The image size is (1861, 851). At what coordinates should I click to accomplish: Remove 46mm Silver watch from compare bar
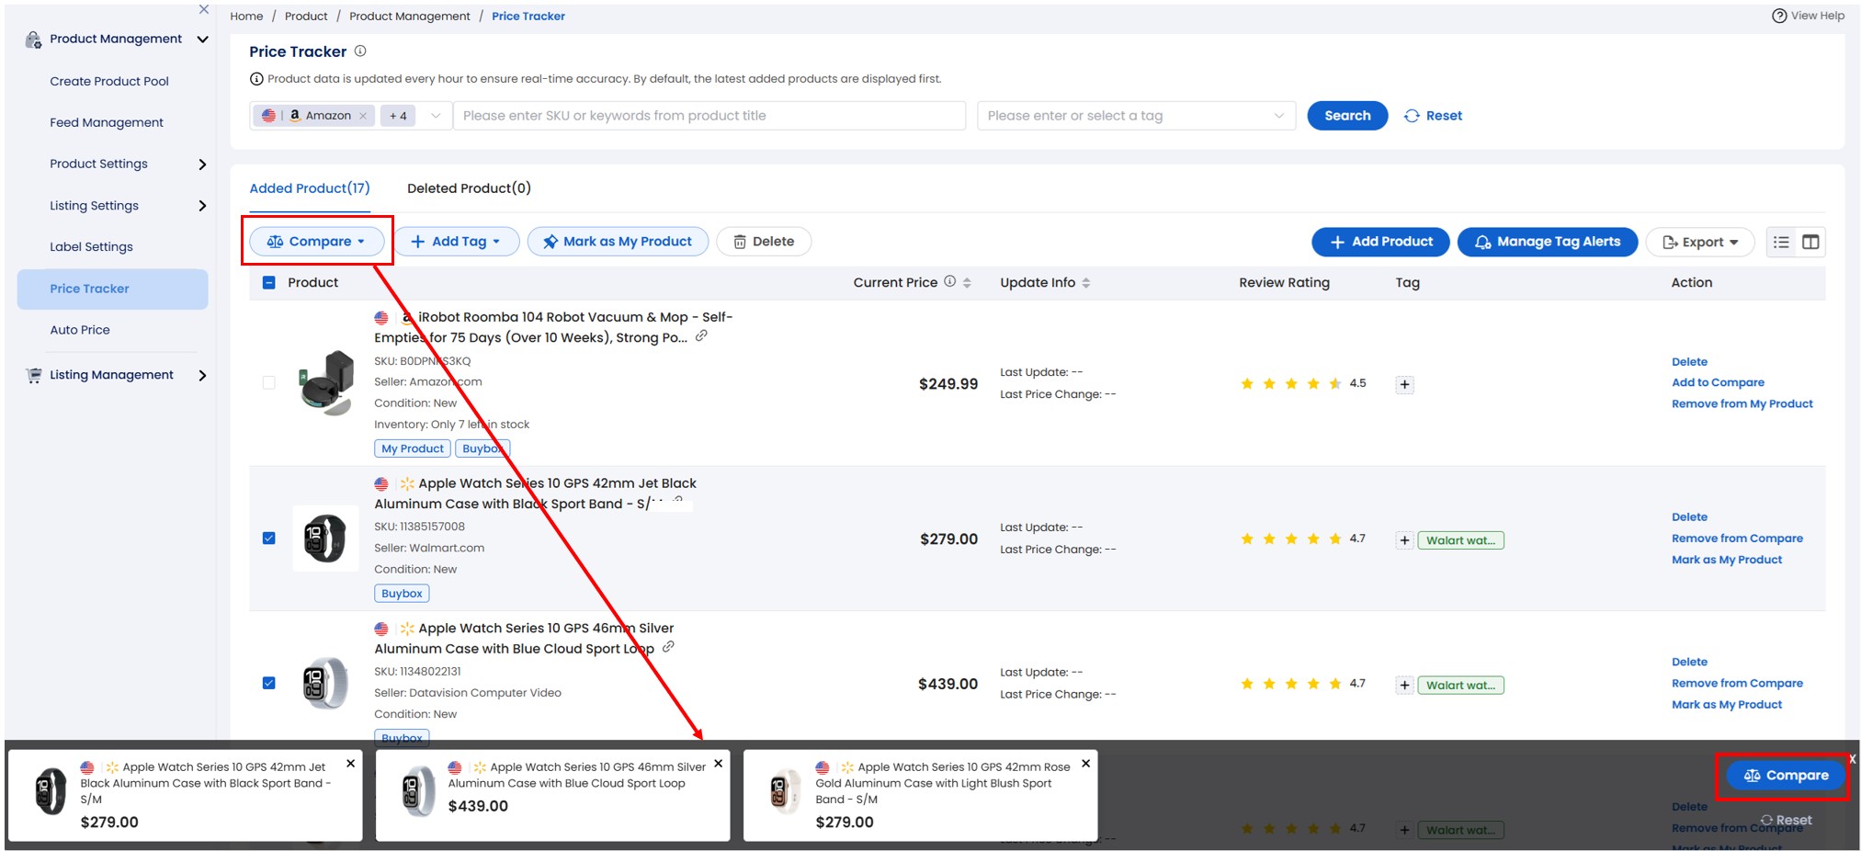(718, 764)
